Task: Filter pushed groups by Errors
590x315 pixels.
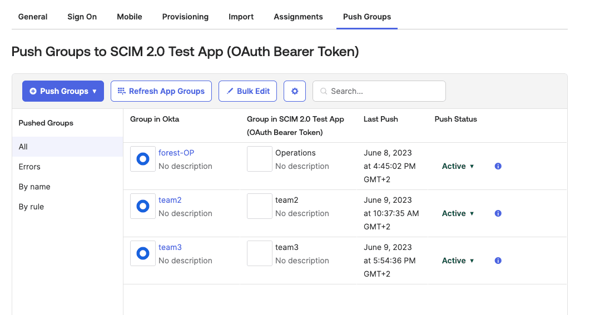Action: (29, 167)
